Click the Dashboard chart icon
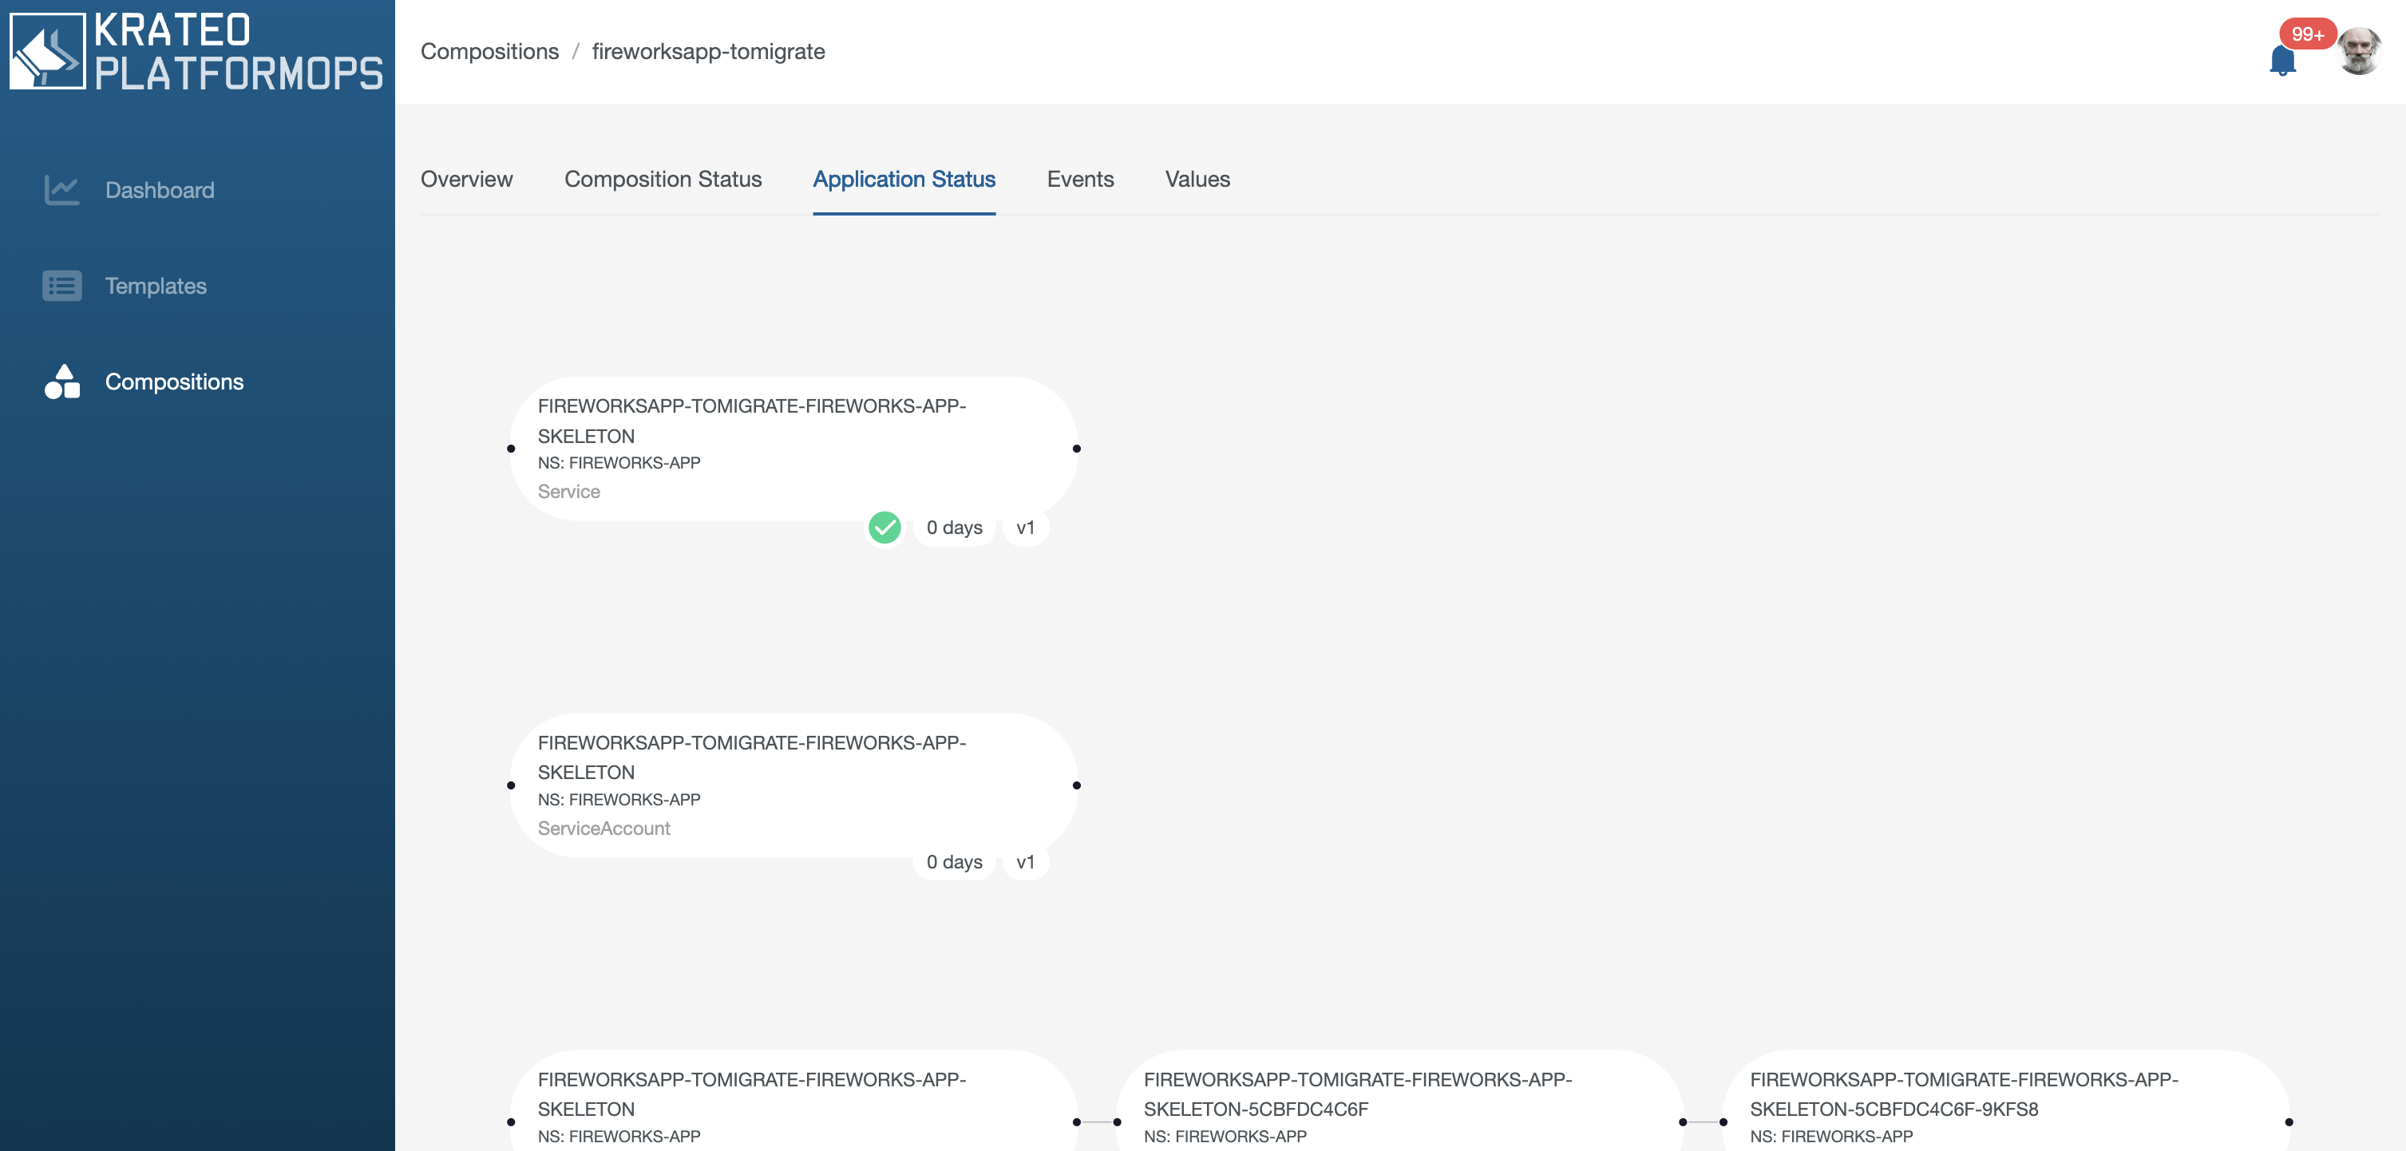 (61, 190)
